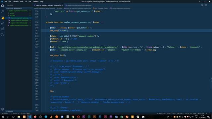This screenshot has width=212, height=119.
Task: Open the Help menu
Action: [x=41, y=2]
